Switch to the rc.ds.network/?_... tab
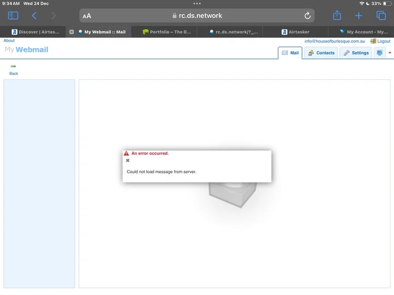 [230, 32]
